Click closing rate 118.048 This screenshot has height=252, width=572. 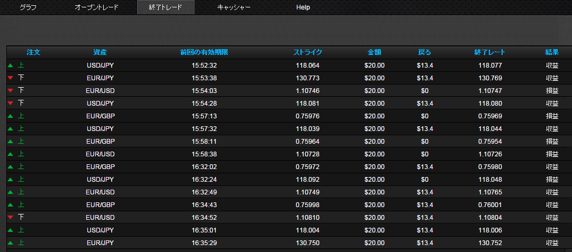pos(491,180)
